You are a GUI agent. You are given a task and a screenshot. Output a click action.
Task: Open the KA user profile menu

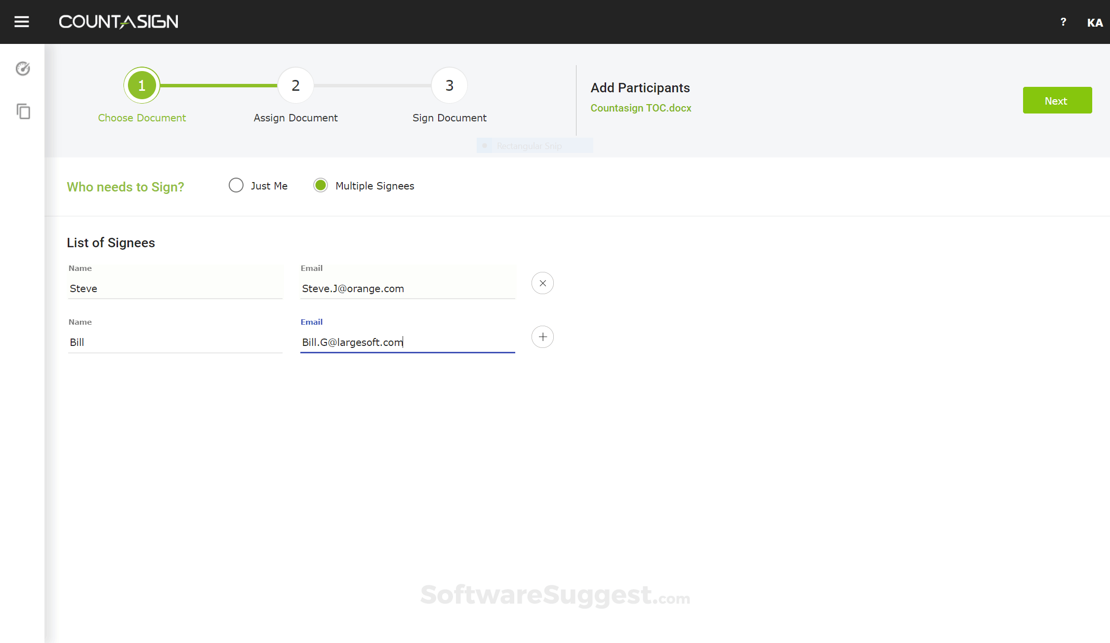[x=1095, y=23]
